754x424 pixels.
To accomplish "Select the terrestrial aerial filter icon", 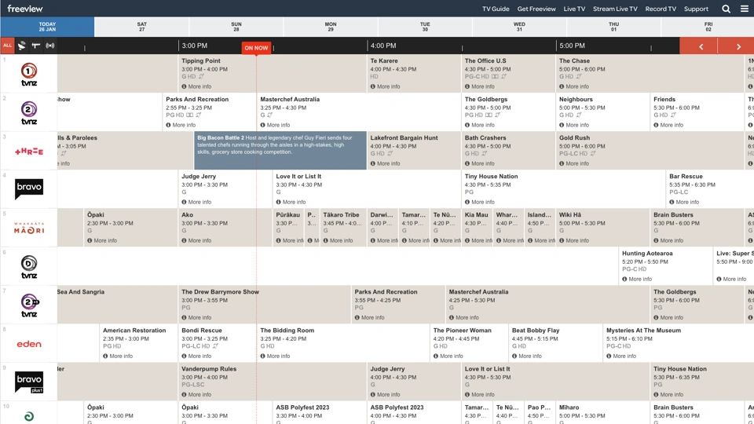I will [x=36, y=46].
